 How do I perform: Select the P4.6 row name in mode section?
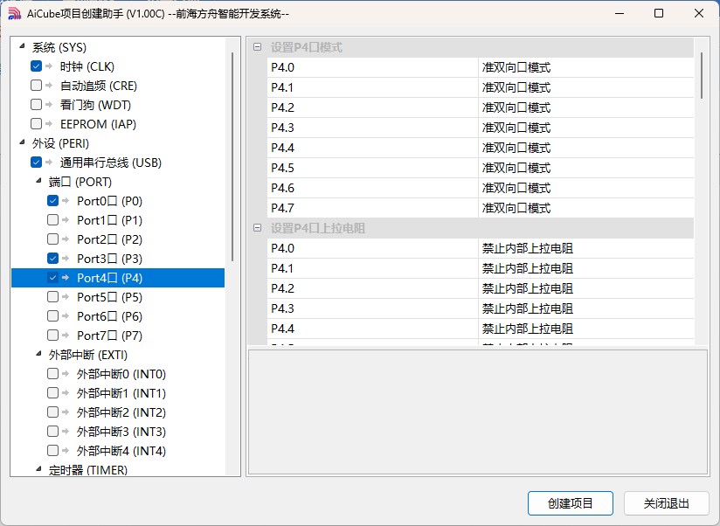(x=372, y=188)
